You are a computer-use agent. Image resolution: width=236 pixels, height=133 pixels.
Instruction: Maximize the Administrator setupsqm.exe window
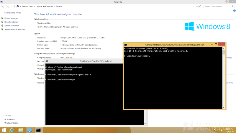tap(216, 44)
